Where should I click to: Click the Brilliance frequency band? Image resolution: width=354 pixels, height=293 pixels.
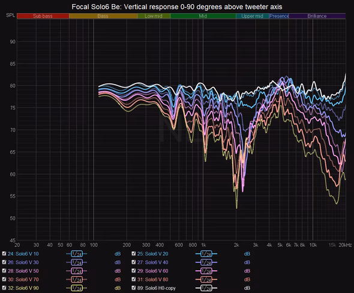pyautogui.click(x=317, y=16)
